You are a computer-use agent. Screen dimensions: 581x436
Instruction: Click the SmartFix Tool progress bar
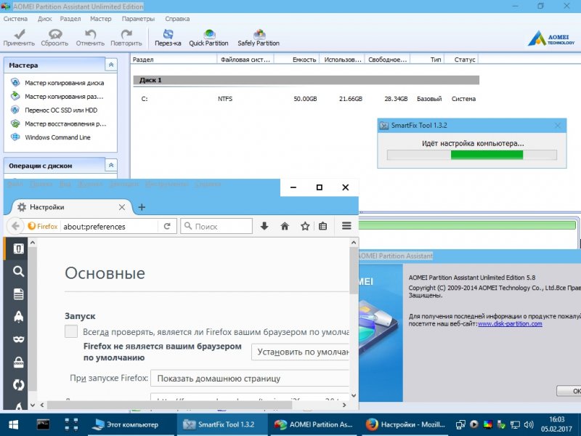[471, 155]
